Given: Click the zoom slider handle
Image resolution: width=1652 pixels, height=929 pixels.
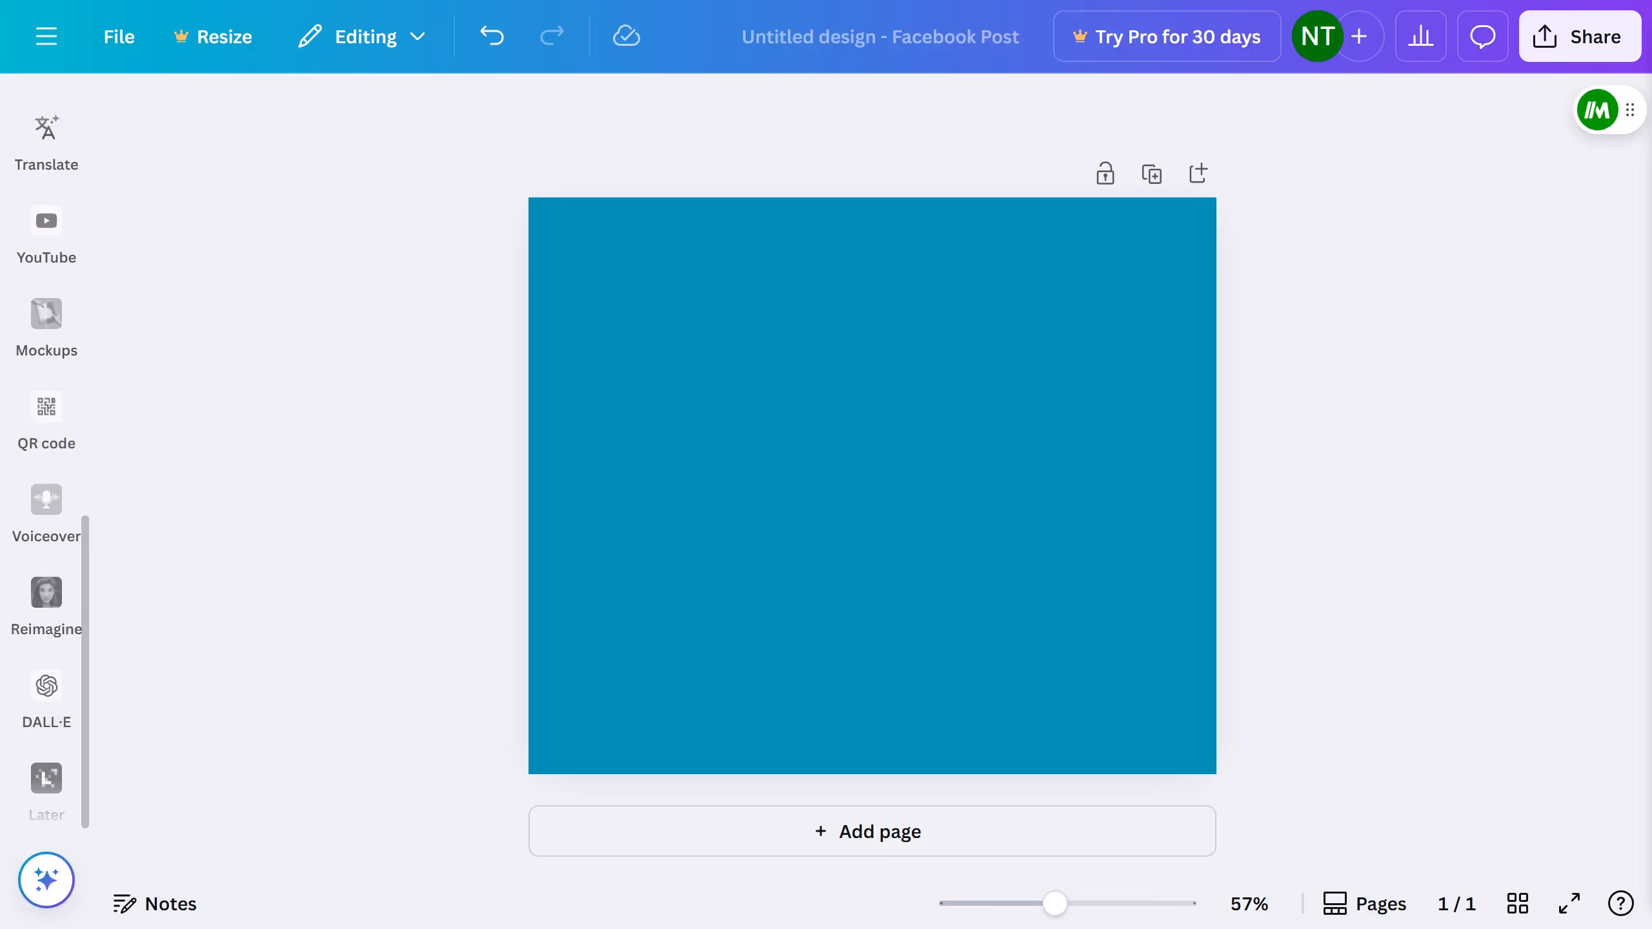Looking at the screenshot, I should point(1054,903).
